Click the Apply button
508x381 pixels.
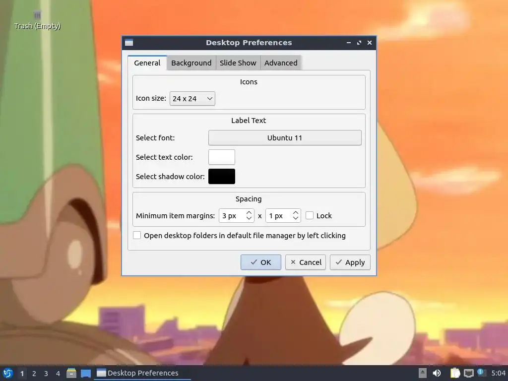click(x=350, y=262)
